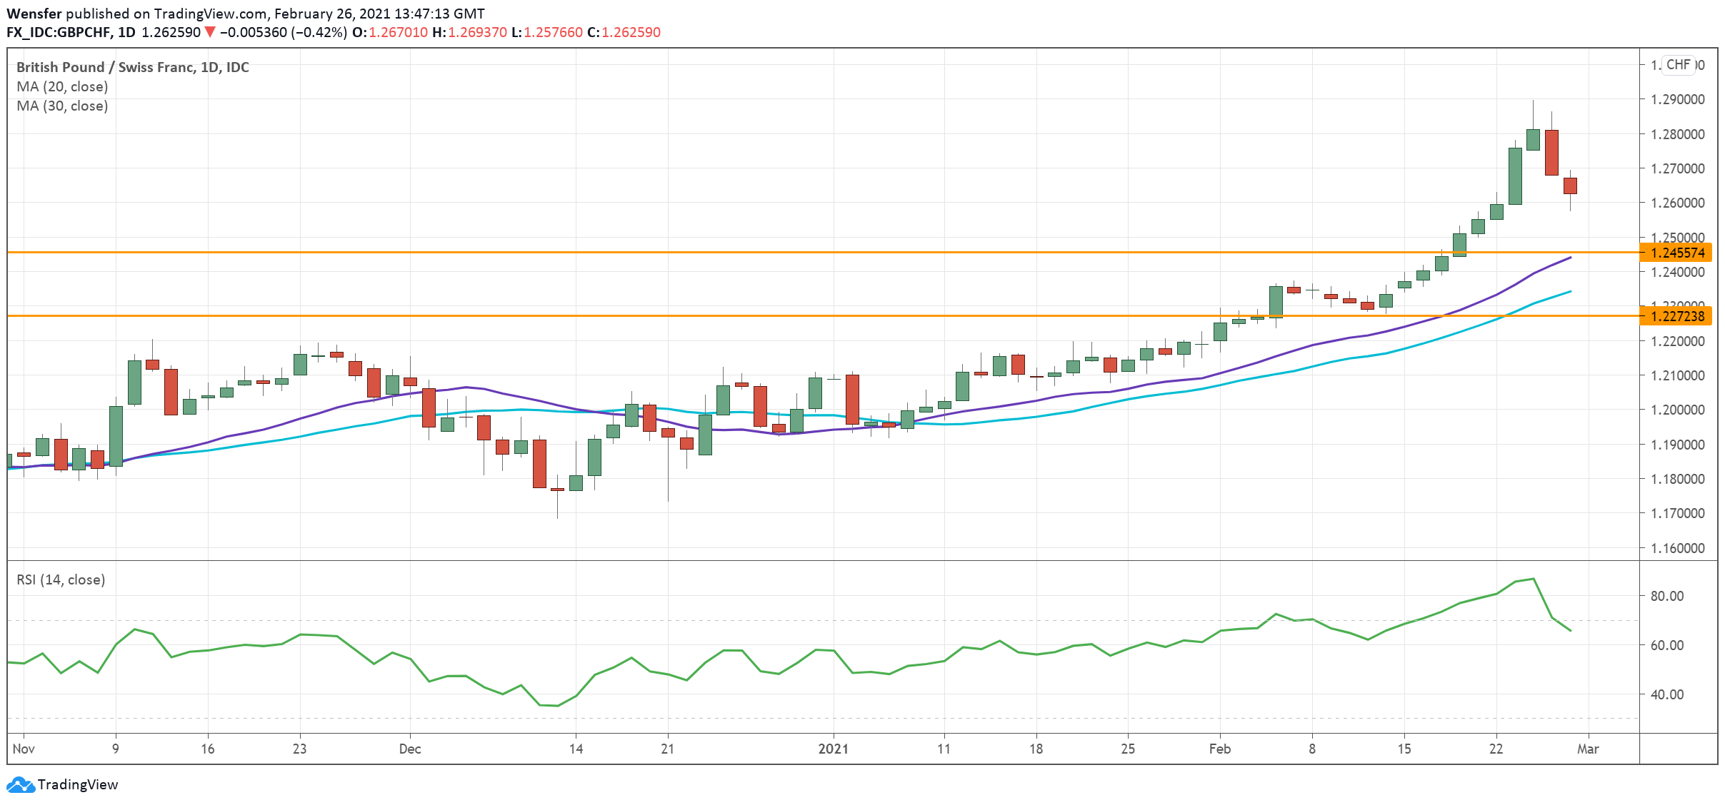Open the RSI (14, close) indicator legend

coord(61,579)
